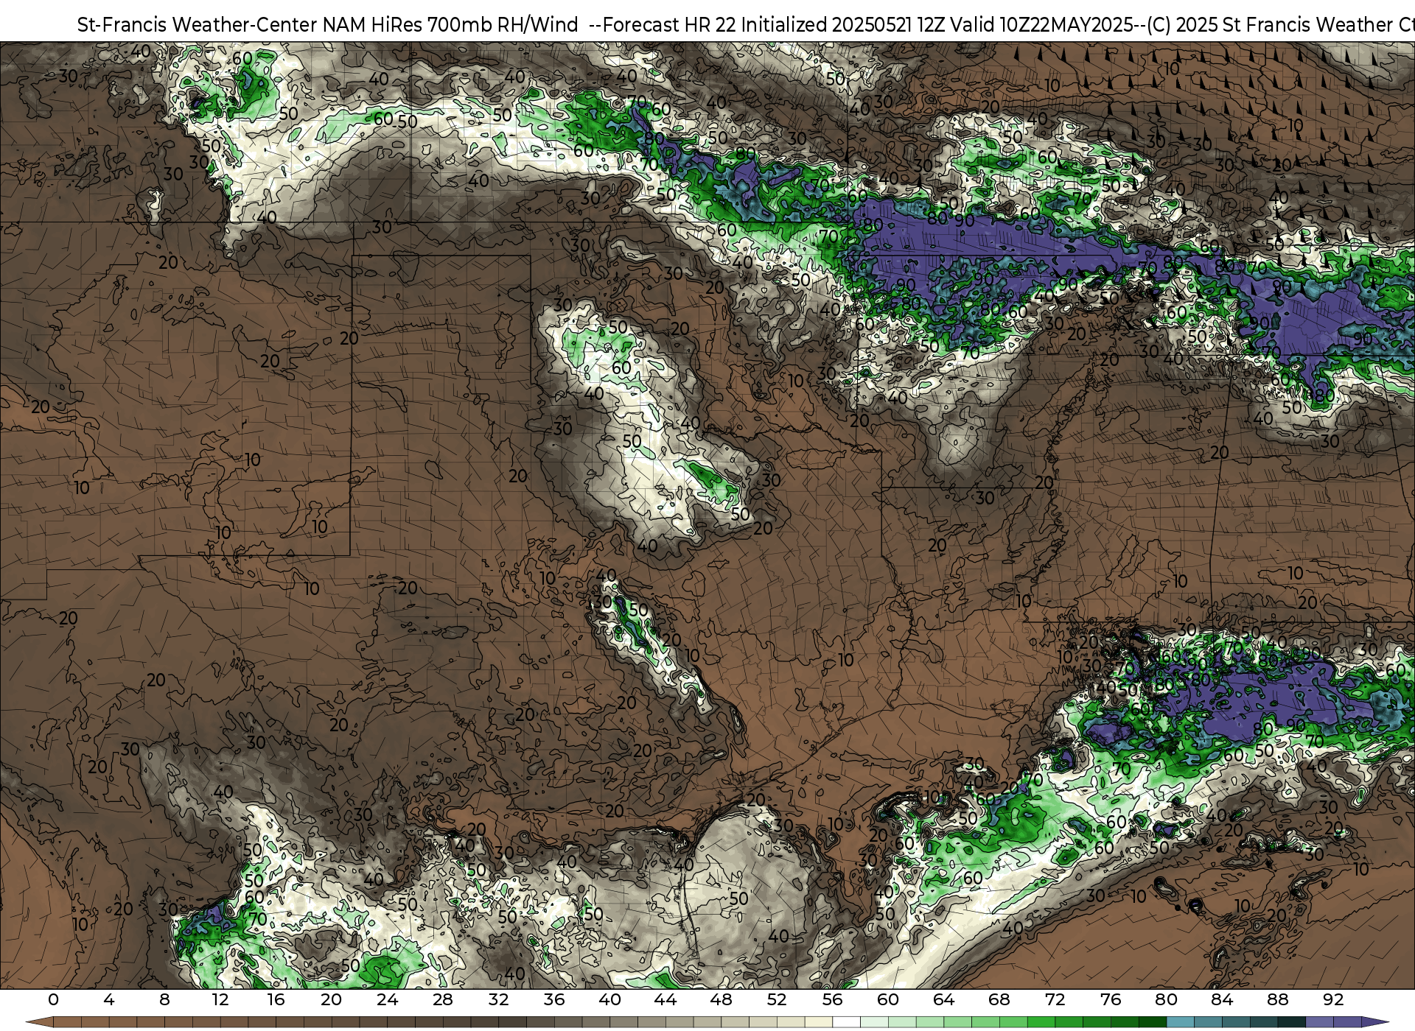Viewport: 1415px width, 1031px height.
Task: Click the colorbar tick label '72'
Action: pyautogui.click(x=1055, y=999)
